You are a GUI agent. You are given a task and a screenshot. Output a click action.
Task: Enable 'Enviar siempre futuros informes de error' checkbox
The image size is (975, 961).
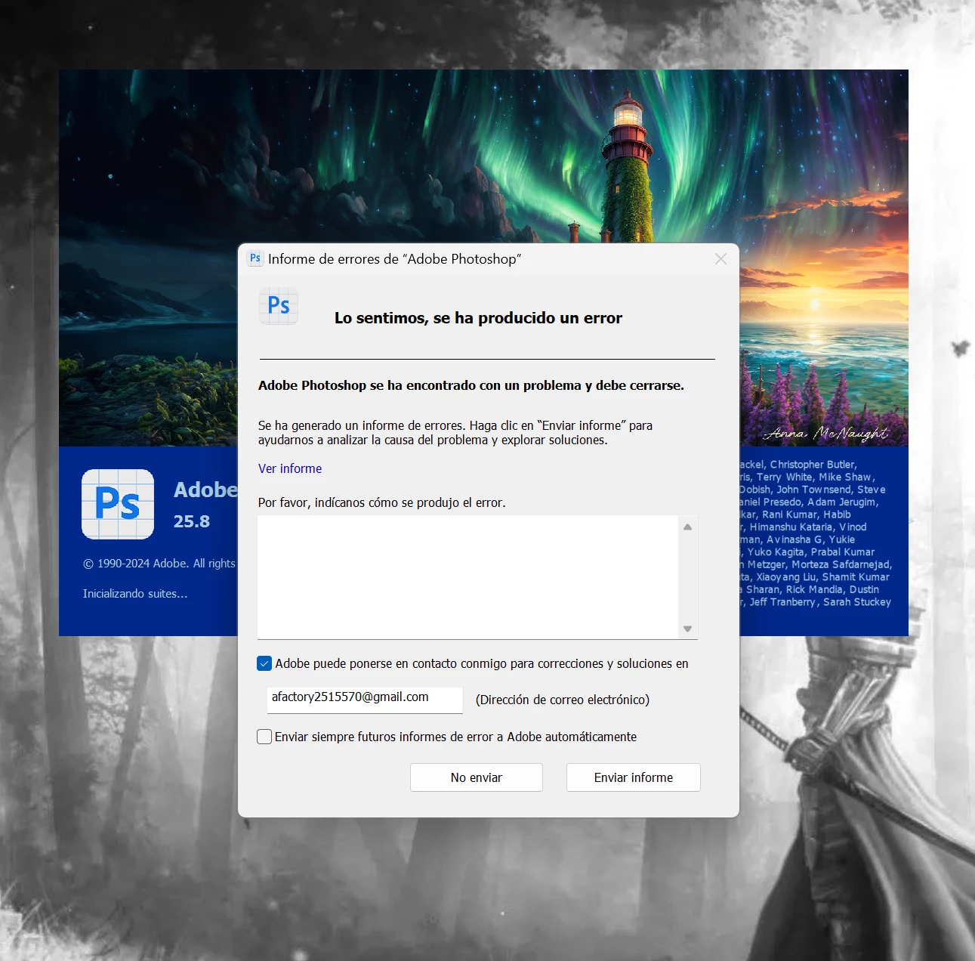tap(264, 737)
